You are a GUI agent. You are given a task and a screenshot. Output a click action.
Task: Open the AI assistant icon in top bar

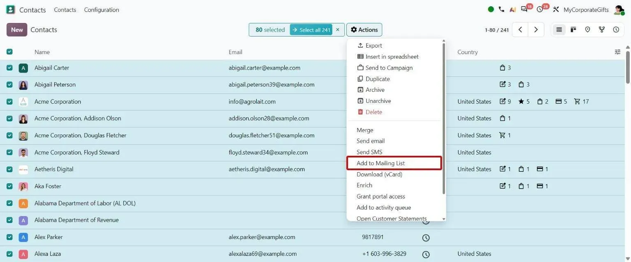[512, 9]
